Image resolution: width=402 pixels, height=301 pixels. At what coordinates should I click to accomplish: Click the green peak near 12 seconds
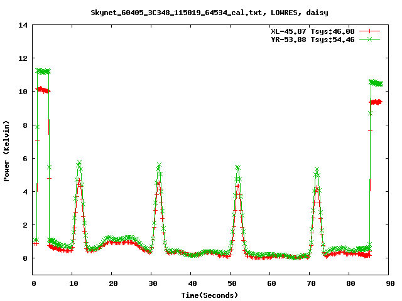point(79,163)
